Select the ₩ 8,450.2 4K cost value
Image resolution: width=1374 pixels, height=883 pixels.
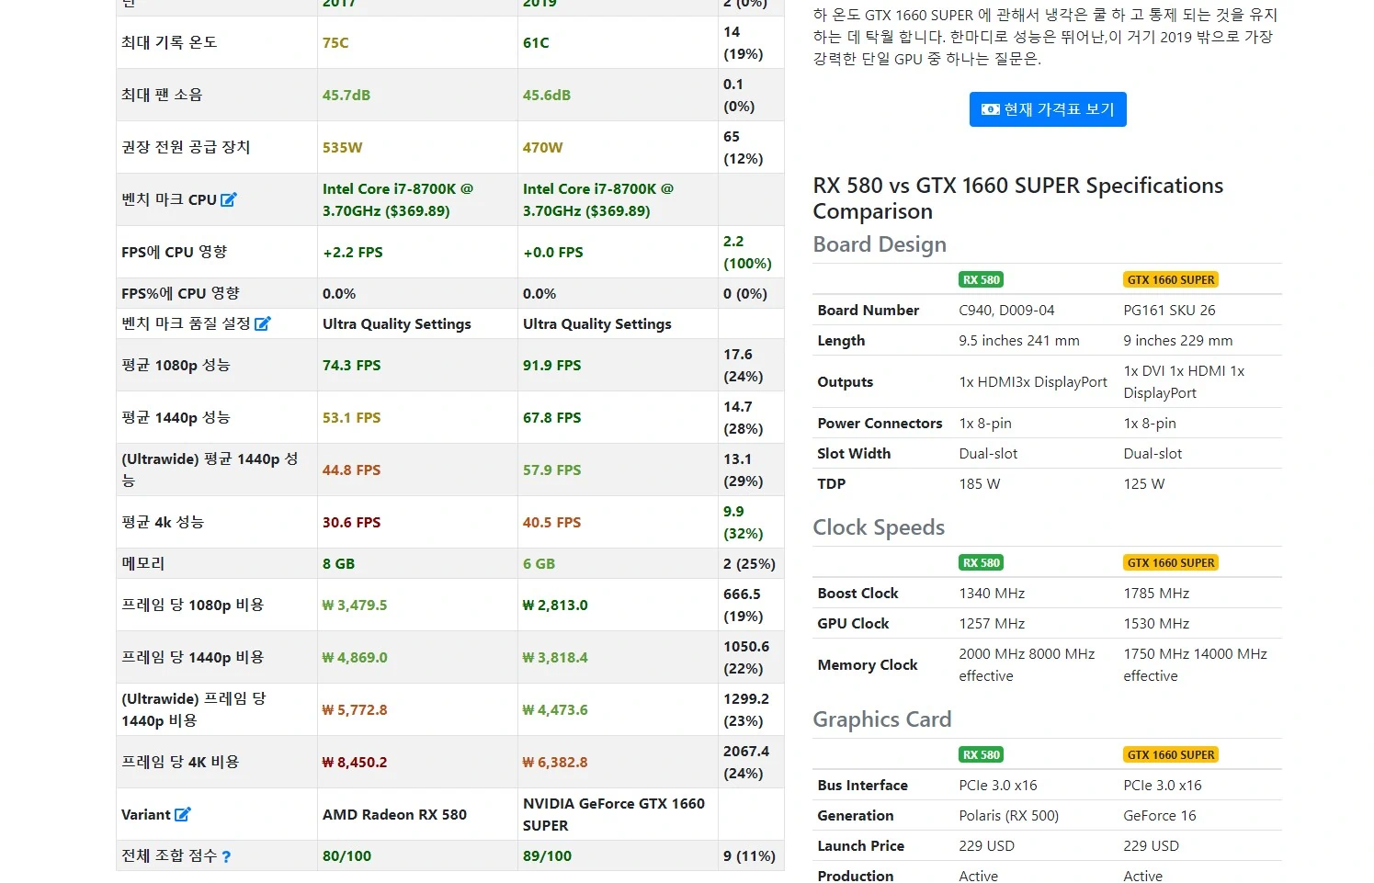tap(355, 762)
